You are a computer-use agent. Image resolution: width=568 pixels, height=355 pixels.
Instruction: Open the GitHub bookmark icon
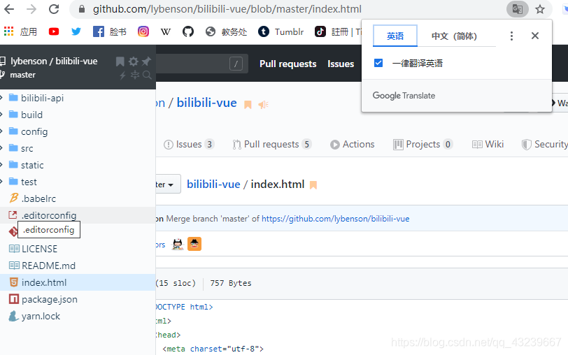click(188, 32)
